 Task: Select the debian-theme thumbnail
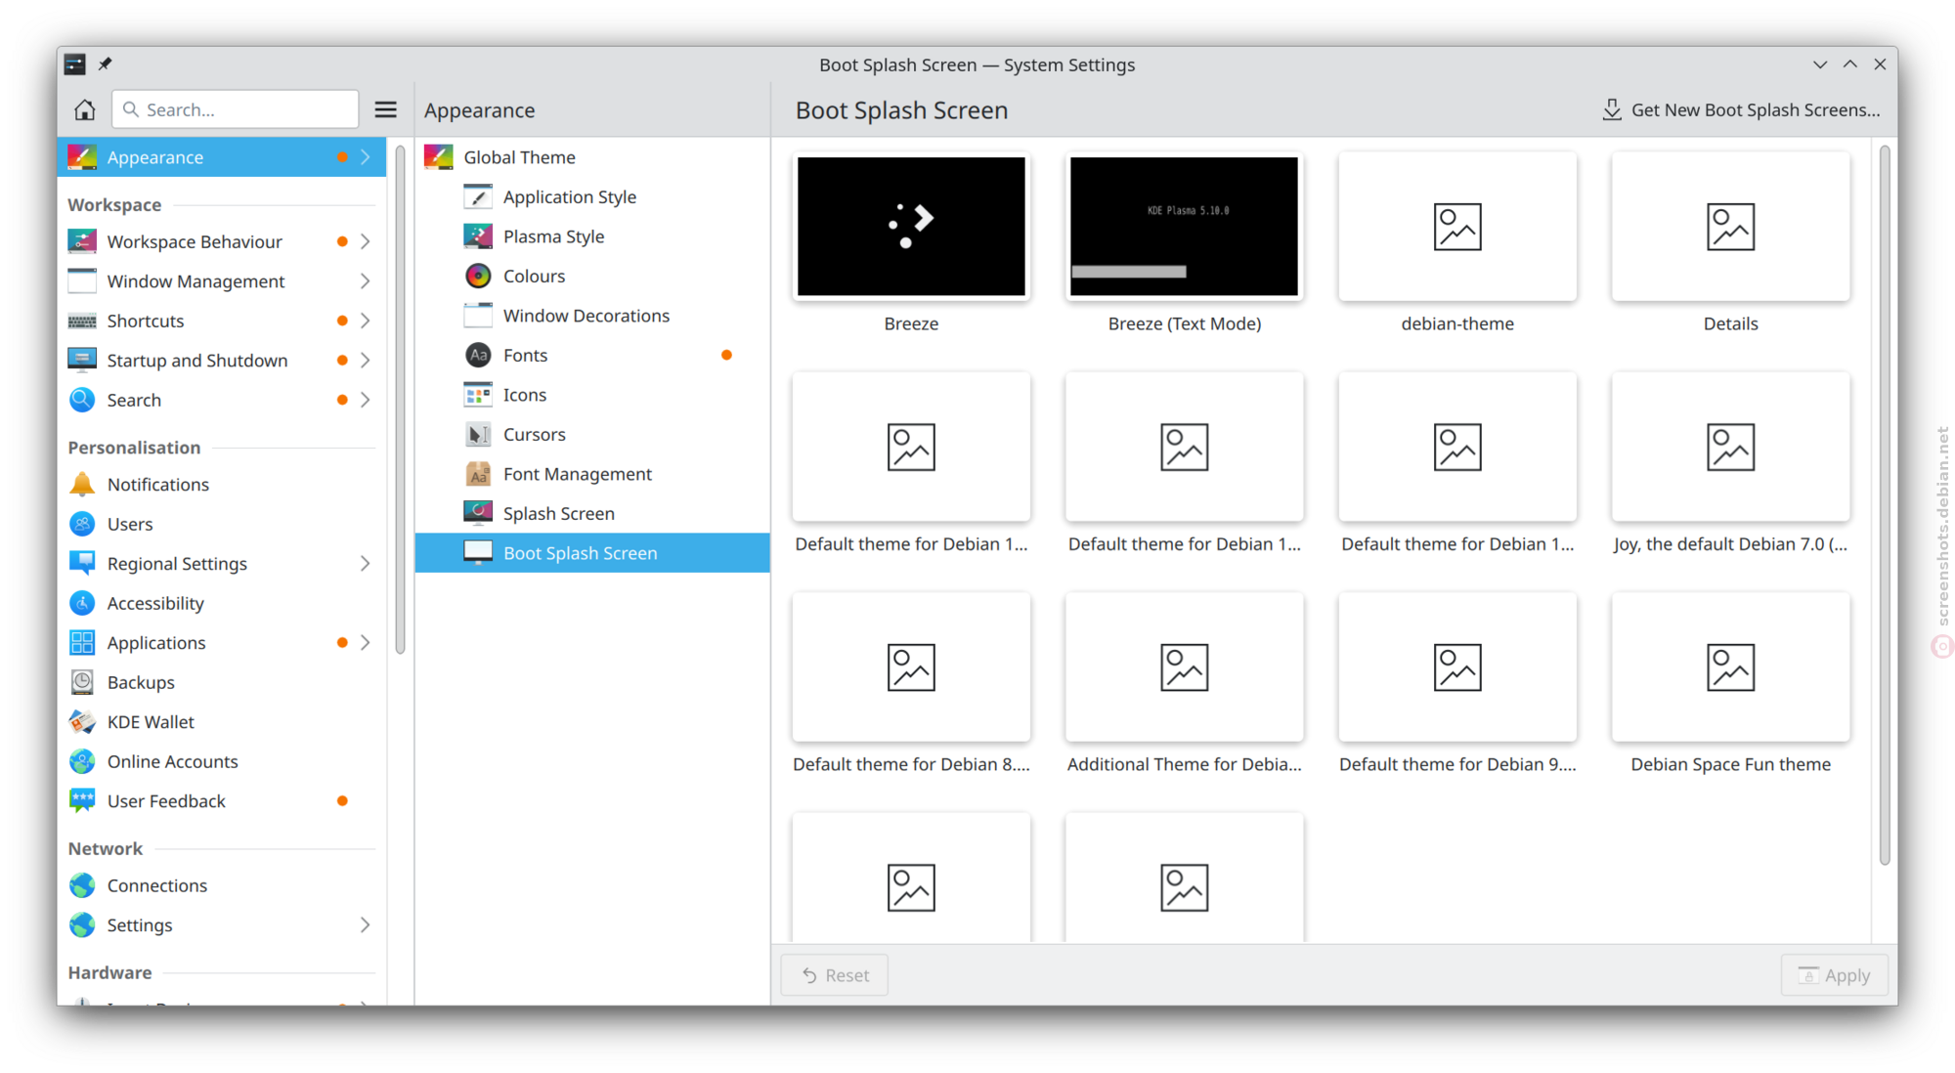(1457, 227)
